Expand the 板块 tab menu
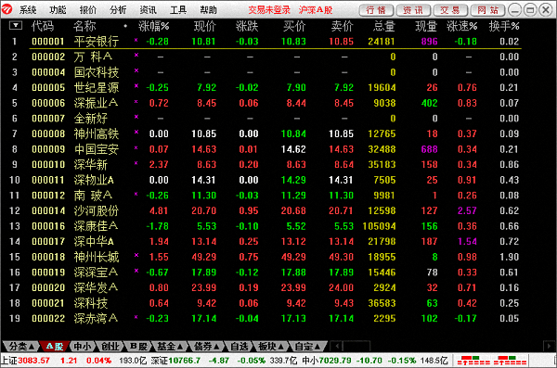The image size is (557, 368). (x=271, y=346)
